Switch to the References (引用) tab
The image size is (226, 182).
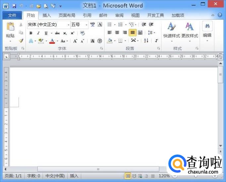pyautogui.click(x=87, y=15)
